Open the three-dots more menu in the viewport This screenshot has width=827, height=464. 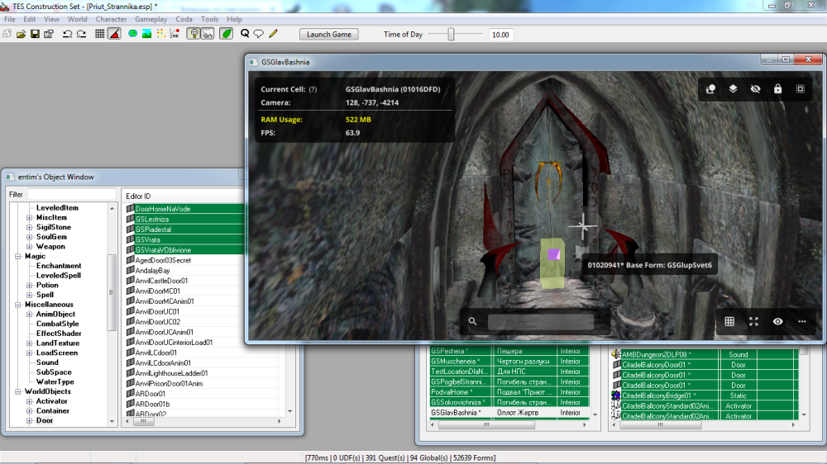[x=802, y=321]
